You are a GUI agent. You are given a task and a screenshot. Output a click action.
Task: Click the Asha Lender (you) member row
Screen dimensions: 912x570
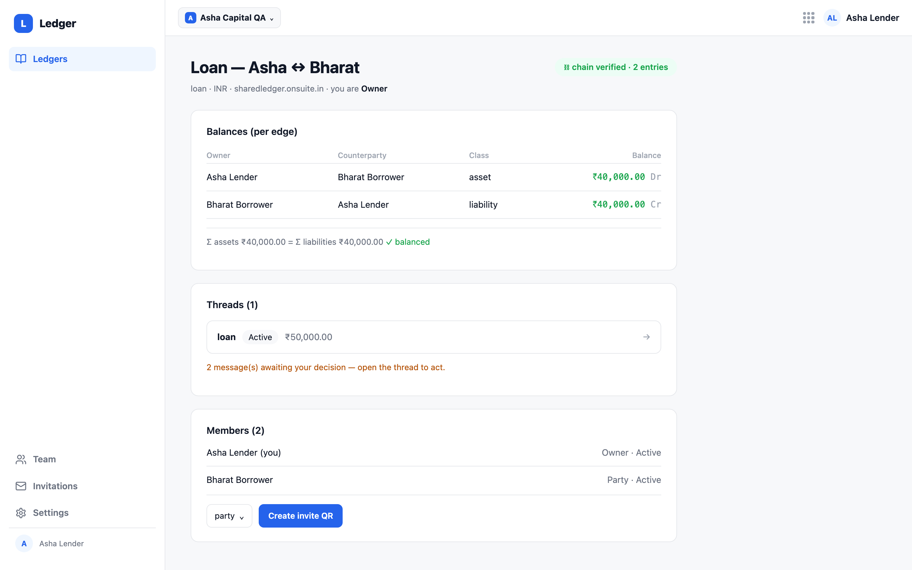click(x=434, y=453)
